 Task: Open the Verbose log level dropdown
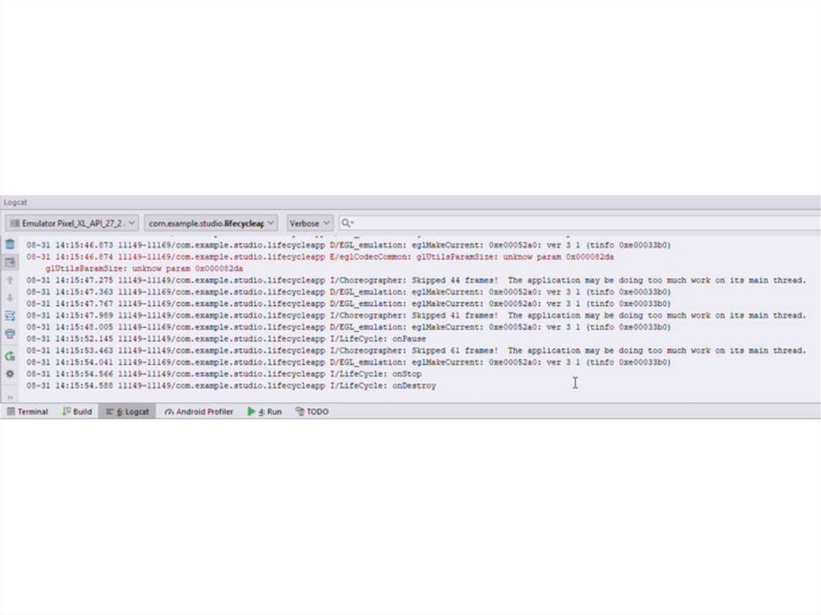309,223
